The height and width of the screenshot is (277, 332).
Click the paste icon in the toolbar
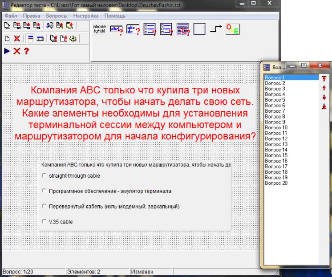(69, 26)
